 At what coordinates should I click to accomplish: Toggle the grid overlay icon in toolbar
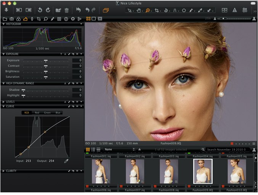click(245, 11)
